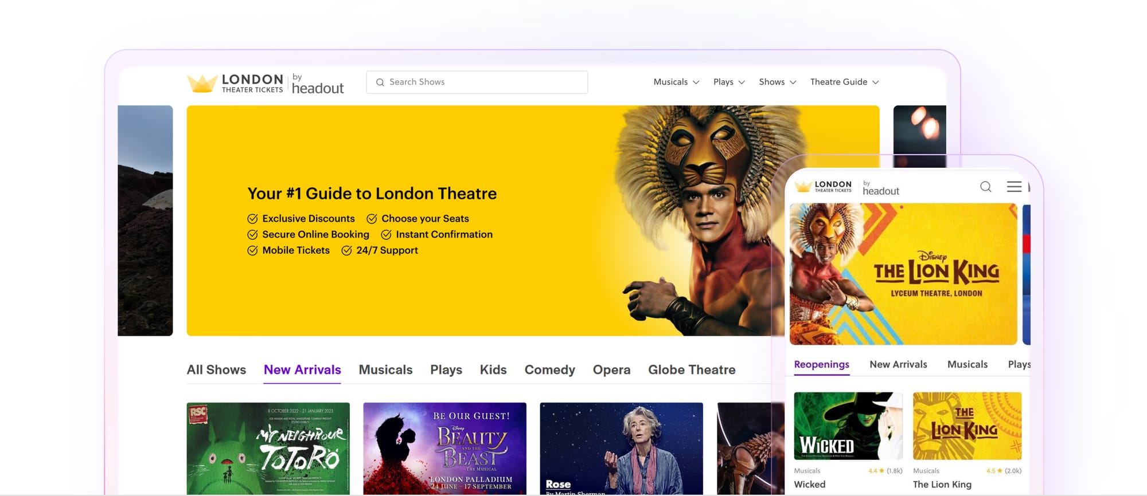Click 'Your #1 Guide to London Theatre' heading
The image size is (1147, 496).
[372, 194]
